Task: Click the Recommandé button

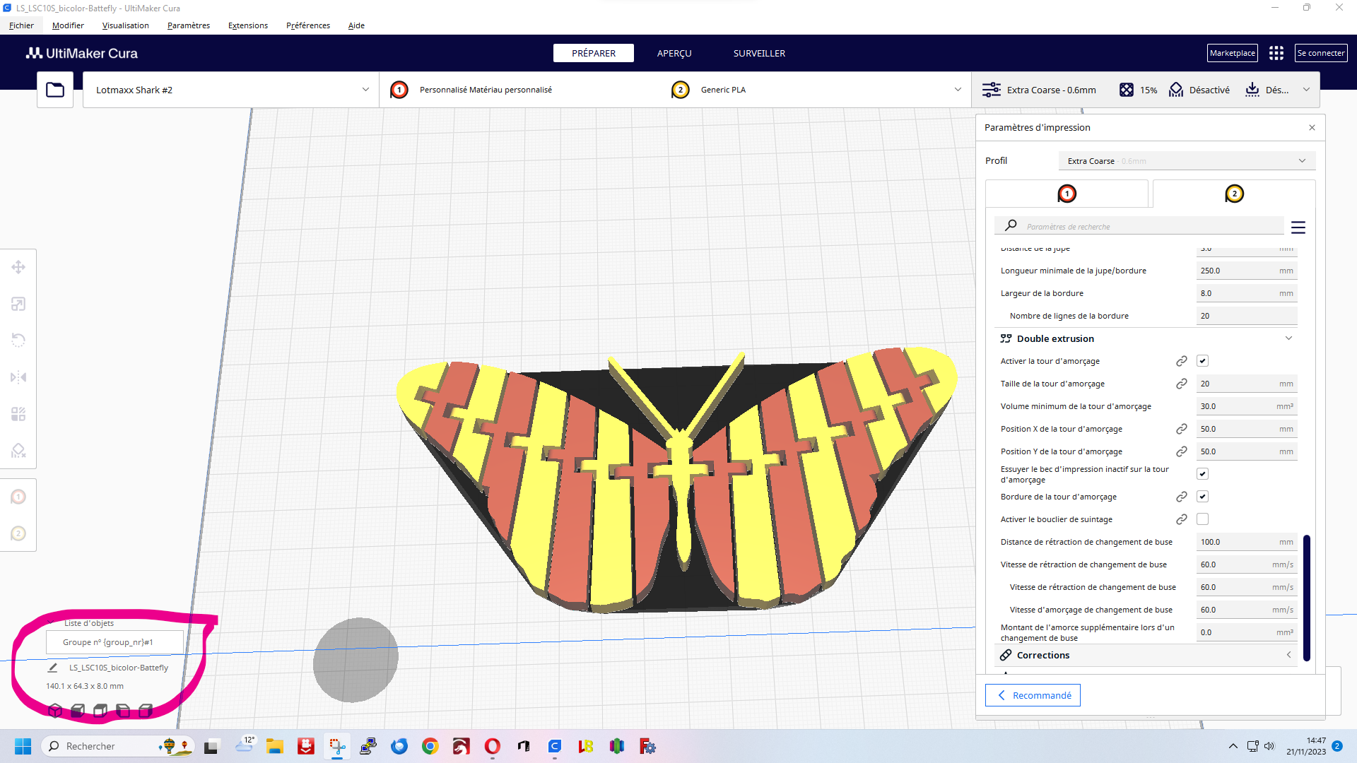Action: coord(1033,695)
